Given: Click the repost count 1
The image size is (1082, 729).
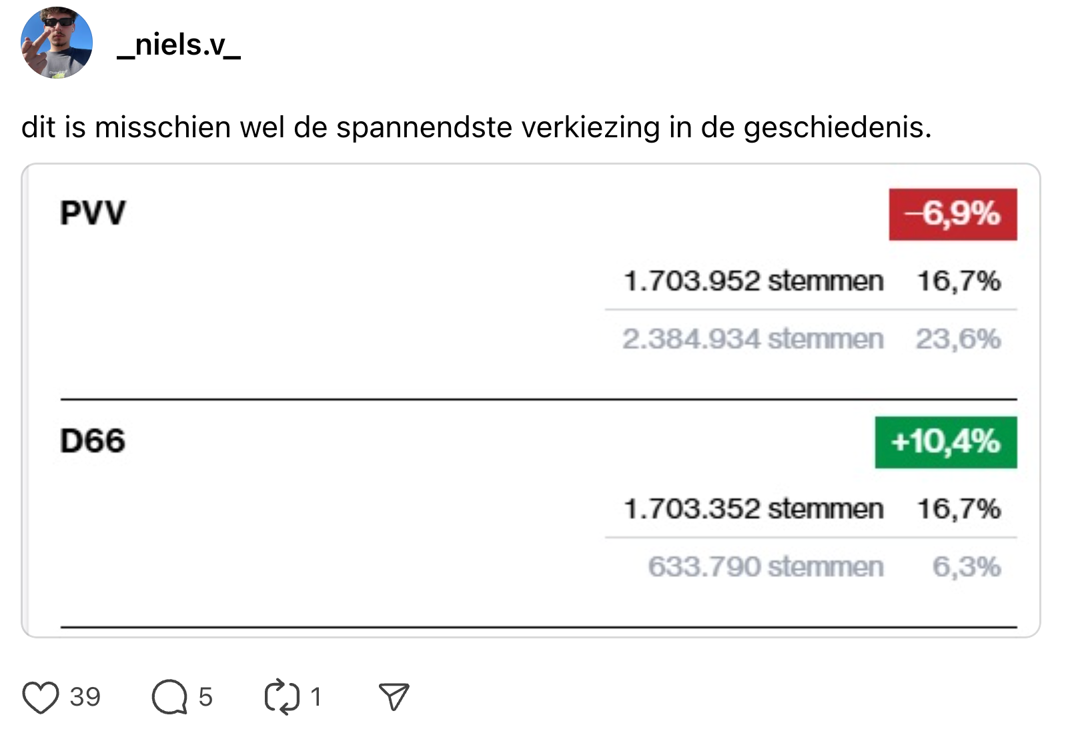Looking at the screenshot, I should (316, 697).
